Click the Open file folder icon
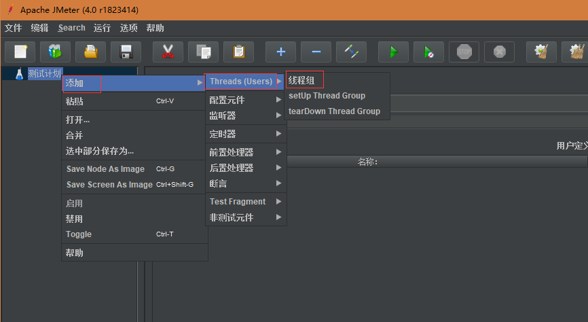Screen dimensions: 588x322 [x=90, y=52]
